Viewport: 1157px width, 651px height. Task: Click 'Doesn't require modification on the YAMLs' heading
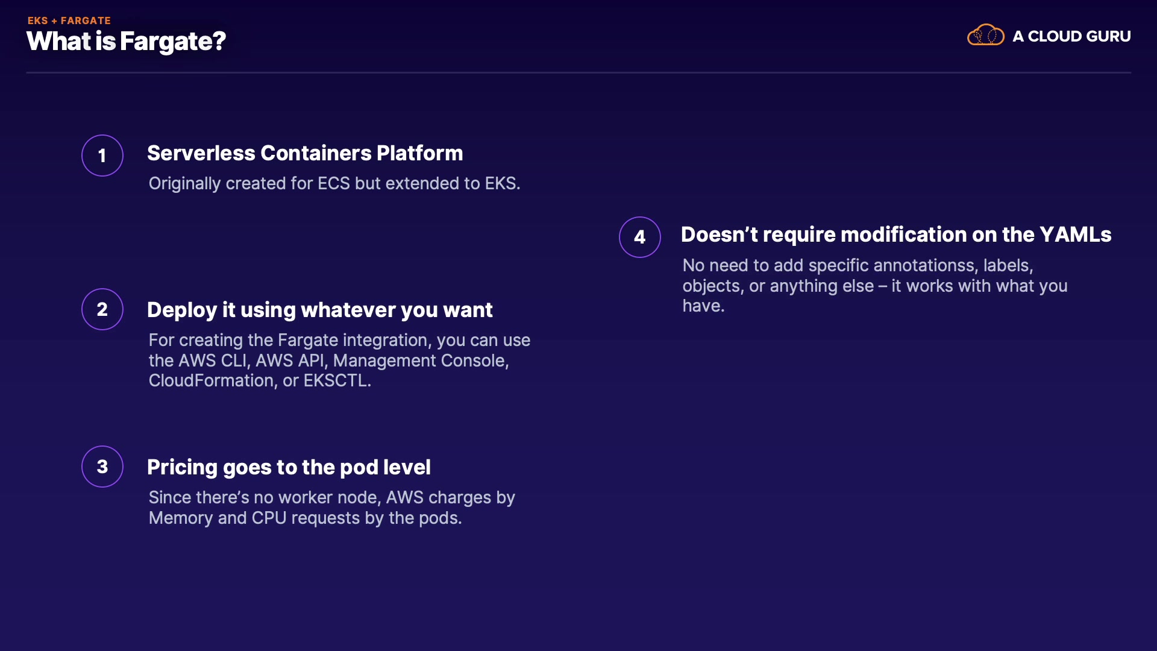coord(895,234)
